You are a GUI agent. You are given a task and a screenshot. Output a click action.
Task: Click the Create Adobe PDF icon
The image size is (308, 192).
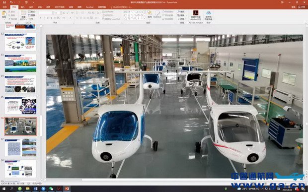(x=196, y=13)
